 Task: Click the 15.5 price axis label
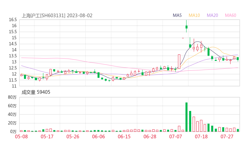(13, 32)
